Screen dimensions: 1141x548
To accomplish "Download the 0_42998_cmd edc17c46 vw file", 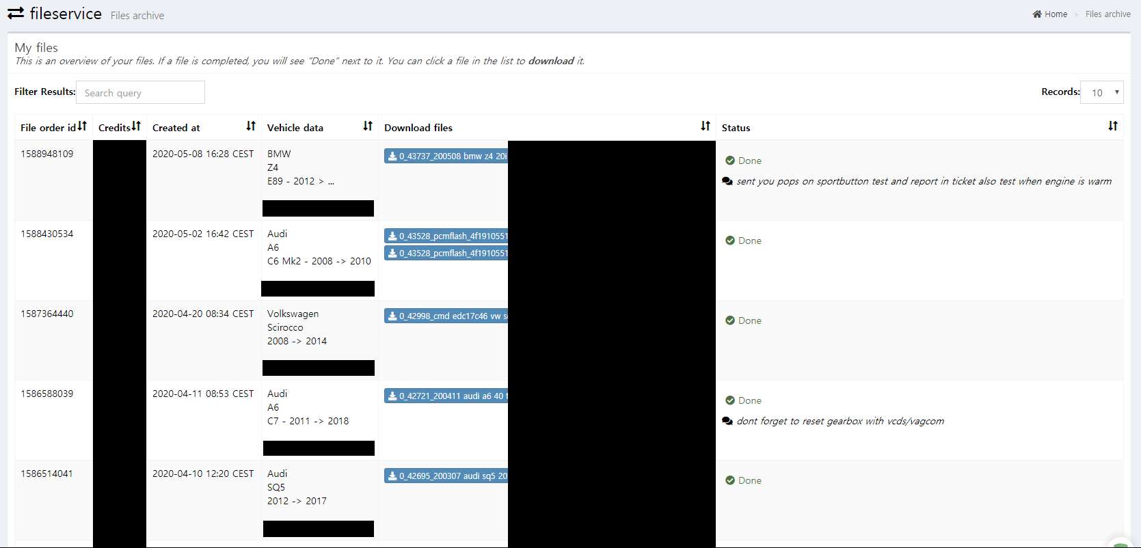I will [x=446, y=316].
